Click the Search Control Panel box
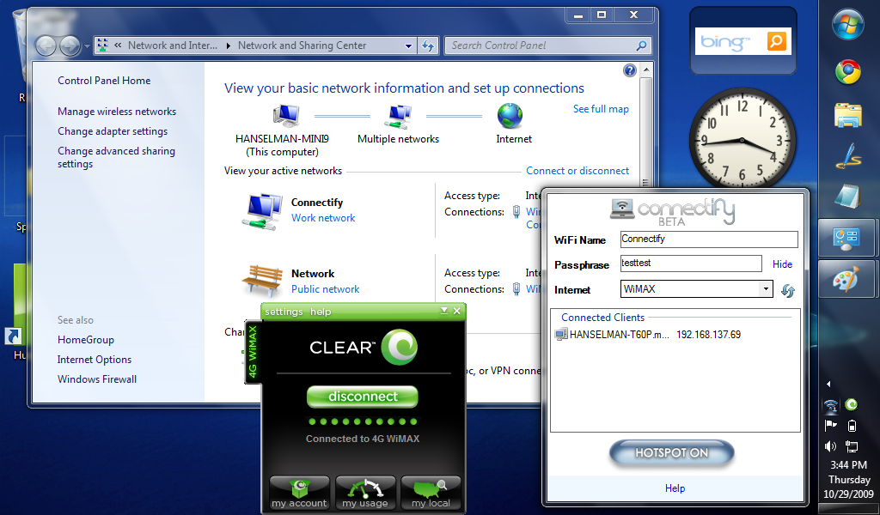This screenshot has width=880, height=515. [x=548, y=46]
